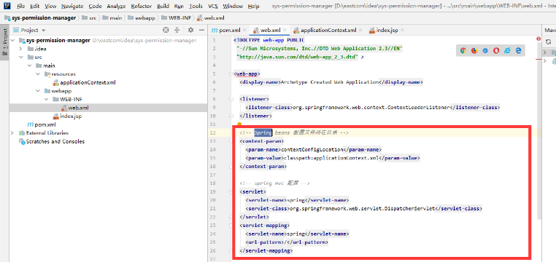
Task: Click the webapp breadcrumb
Action: click(x=141, y=17)
